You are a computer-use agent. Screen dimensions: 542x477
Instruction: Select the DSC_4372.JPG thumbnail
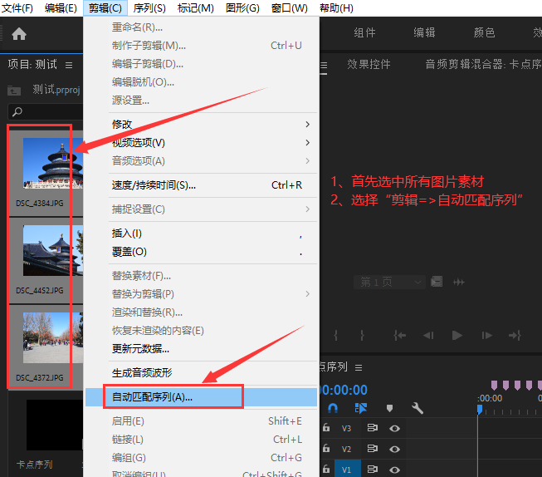pos(53,337)
